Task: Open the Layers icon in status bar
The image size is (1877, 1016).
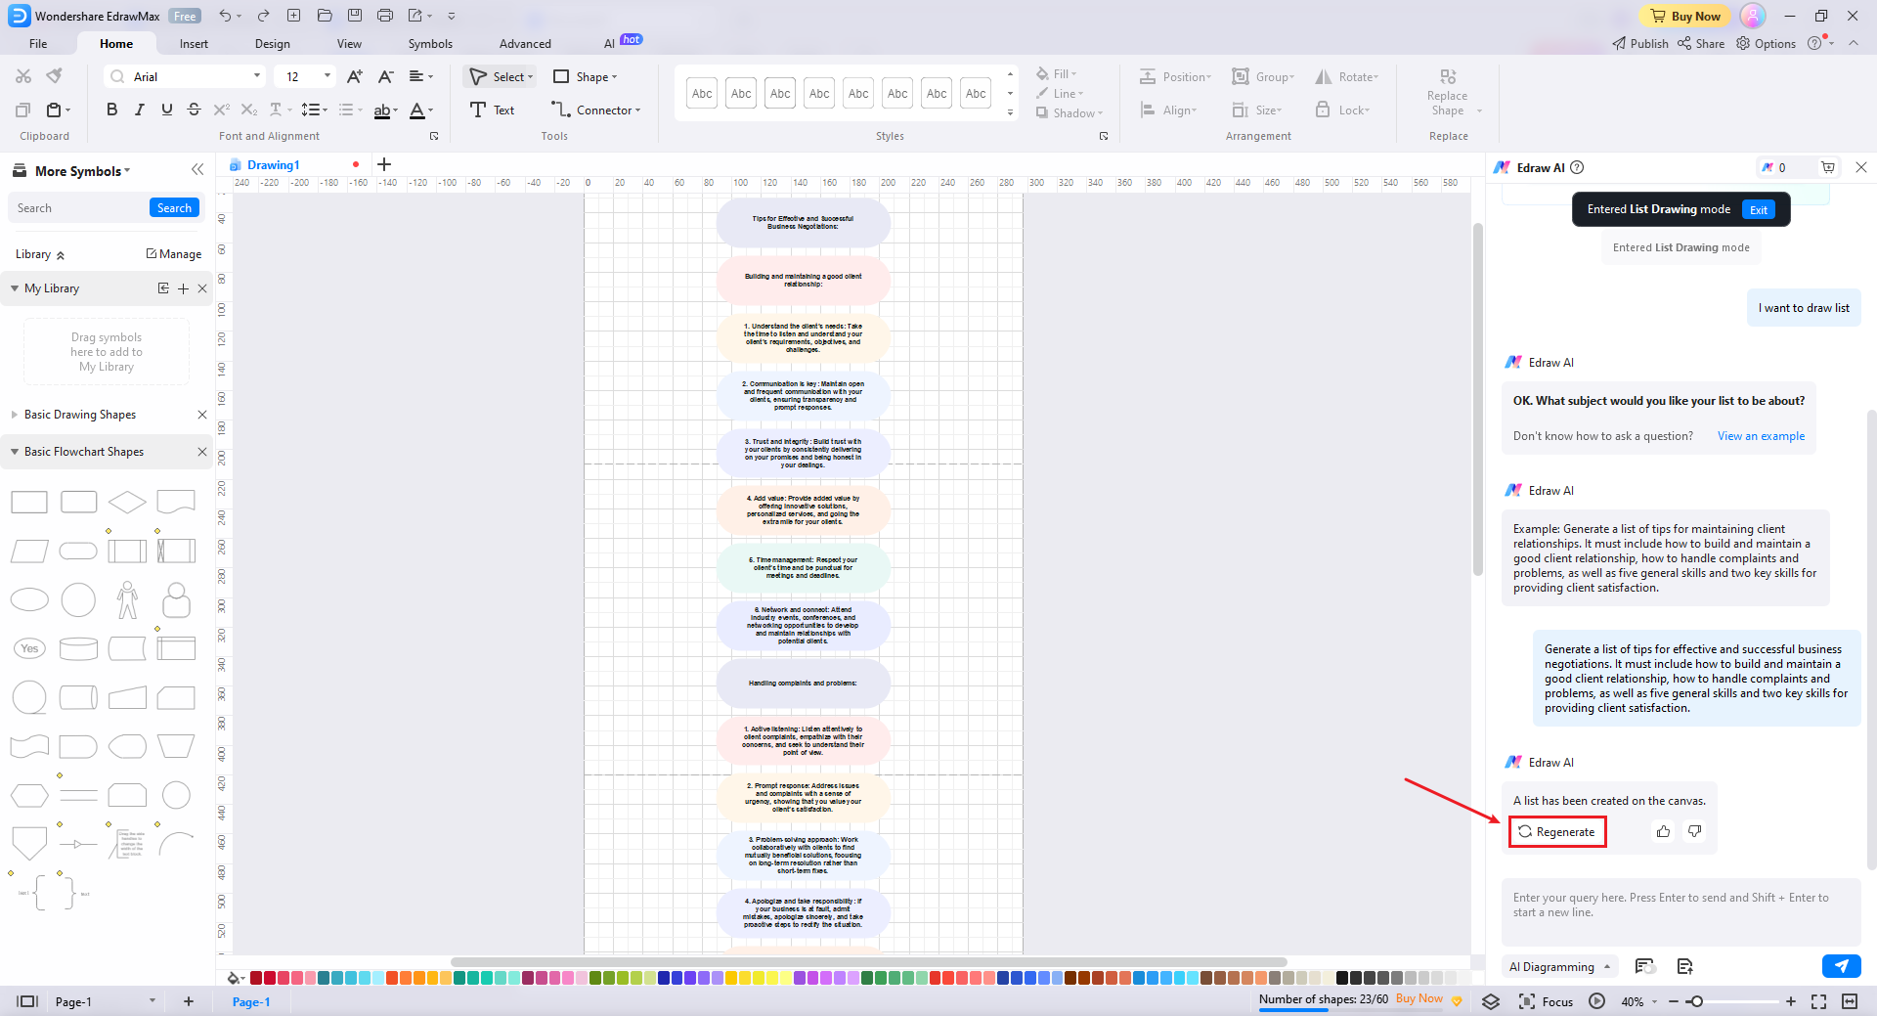Action: 1491,1001
